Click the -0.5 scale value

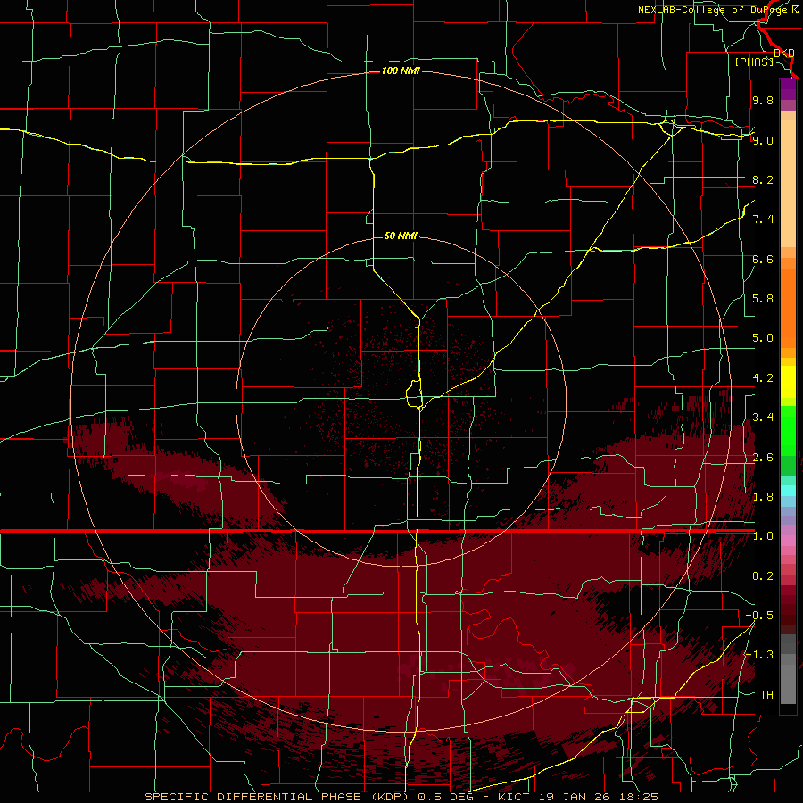(759, 616)
